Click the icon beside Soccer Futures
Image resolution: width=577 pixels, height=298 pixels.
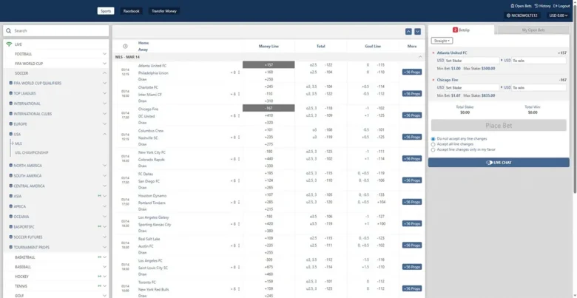(10, 237)
